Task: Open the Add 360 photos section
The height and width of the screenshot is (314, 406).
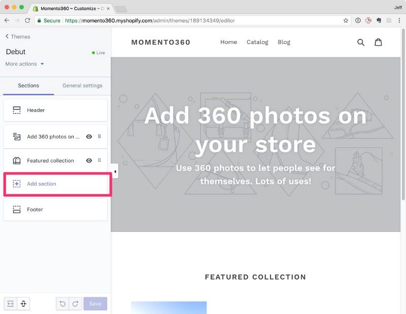Action: pos(53,137)
